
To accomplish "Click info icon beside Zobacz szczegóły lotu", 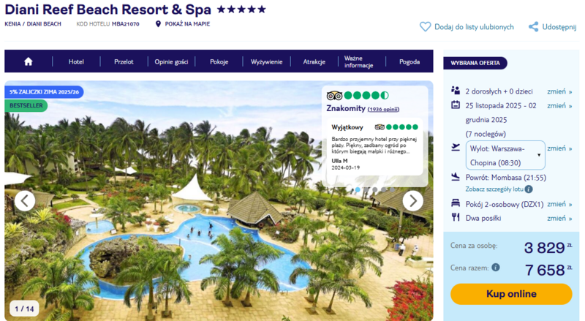I will [529, 189].
